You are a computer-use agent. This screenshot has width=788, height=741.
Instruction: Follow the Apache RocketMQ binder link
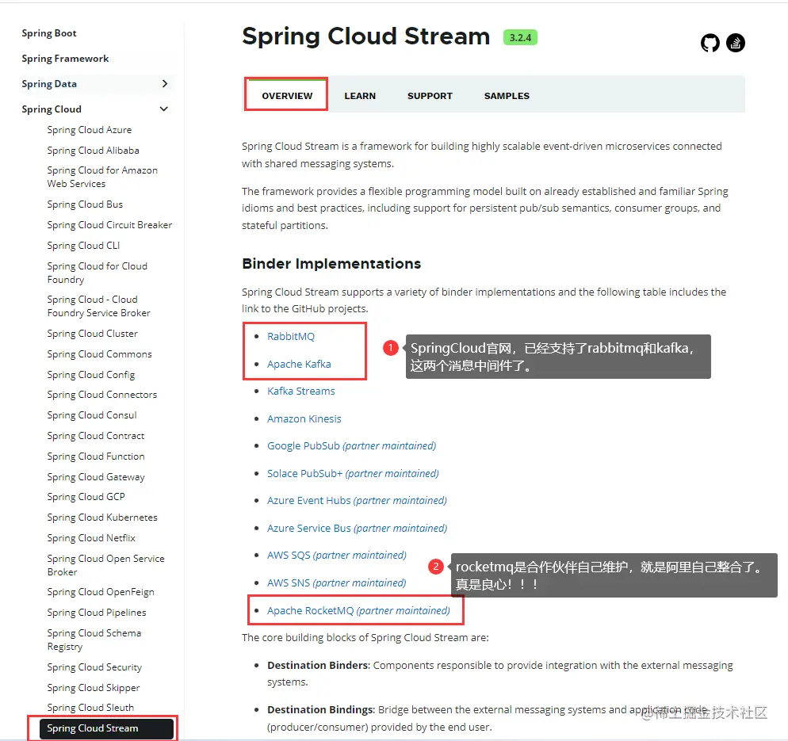click(x=358, y=611)
